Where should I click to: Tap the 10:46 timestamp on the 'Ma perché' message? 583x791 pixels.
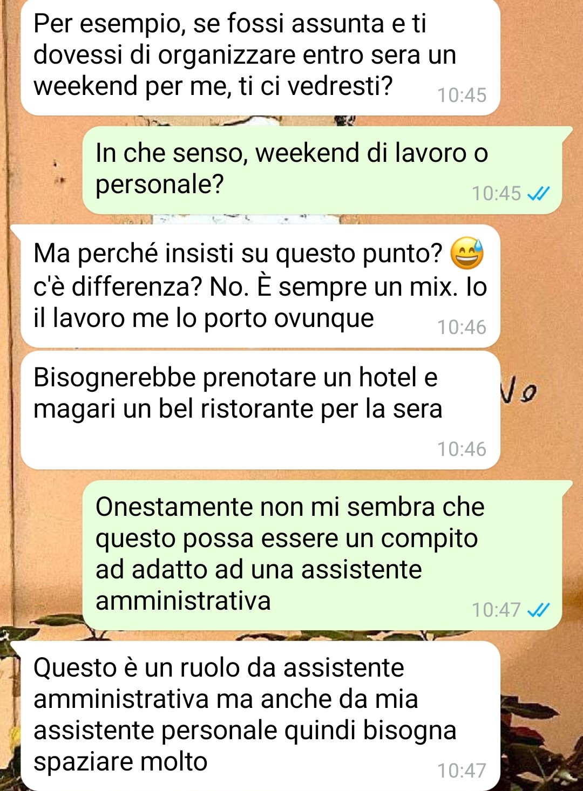(462, 327)
